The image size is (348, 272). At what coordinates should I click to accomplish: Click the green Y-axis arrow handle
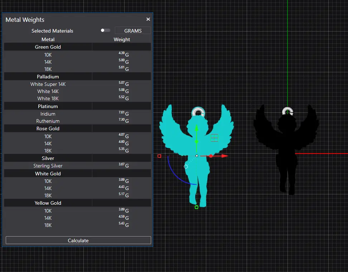(x=196, y=128)
